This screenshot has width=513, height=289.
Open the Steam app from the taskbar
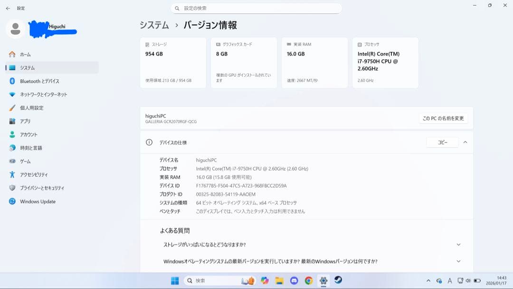tap(338, 280)
